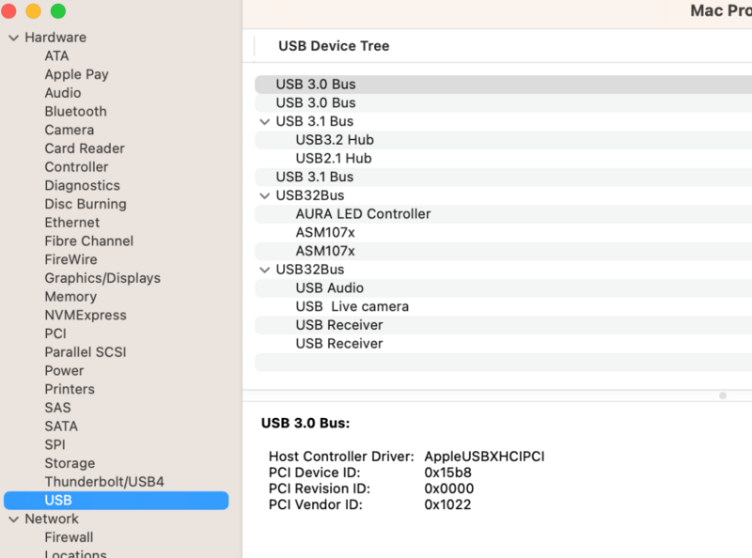752x558 pixels.
Task: Select the USB Audio device
Action: coord(329,288)
